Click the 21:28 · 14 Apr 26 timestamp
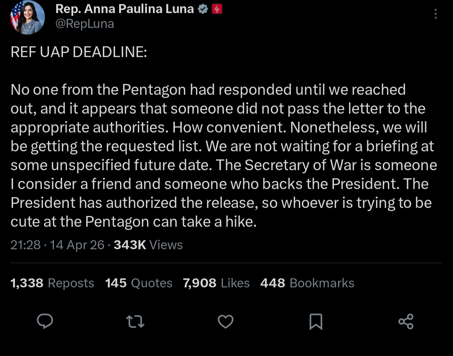Image resolution: width=453 pixels, height=356 pixels. [57, 245]
